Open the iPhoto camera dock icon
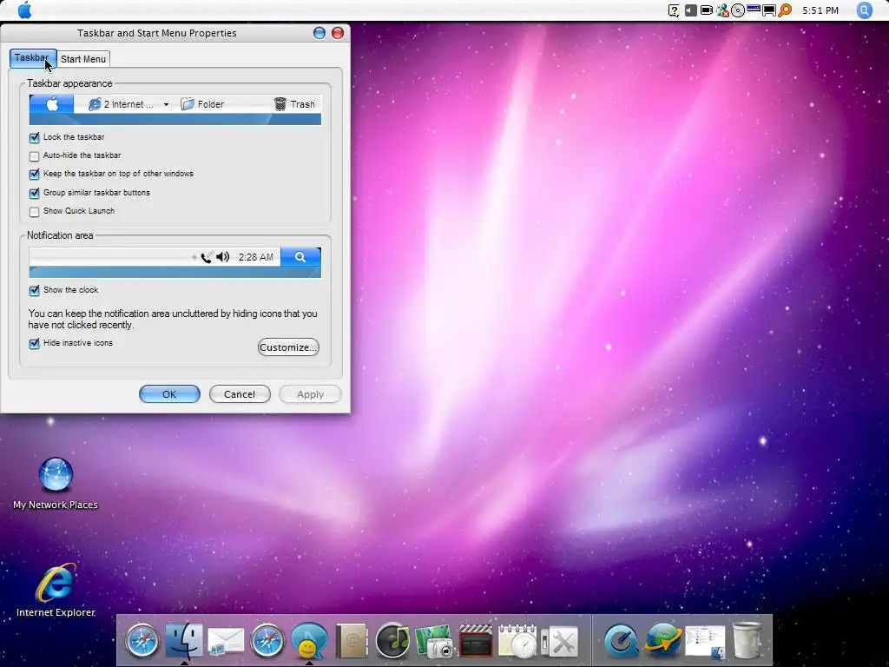The image size is (889, 667). 434,642
